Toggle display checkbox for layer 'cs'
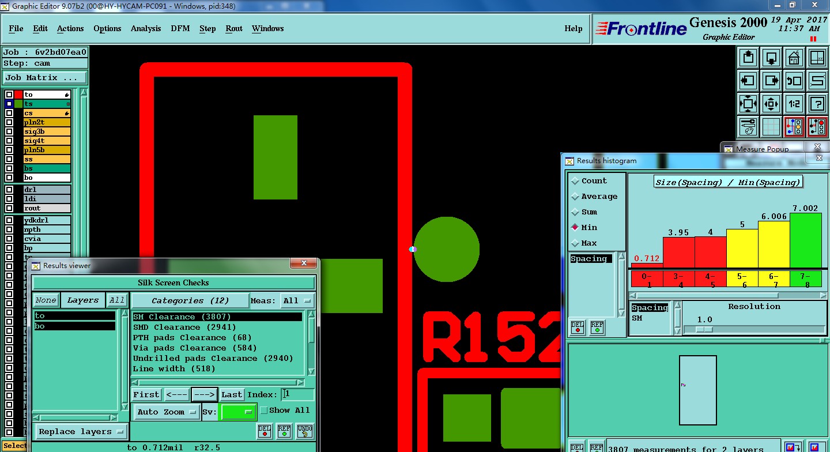830x452 pixels. point(9,113)
